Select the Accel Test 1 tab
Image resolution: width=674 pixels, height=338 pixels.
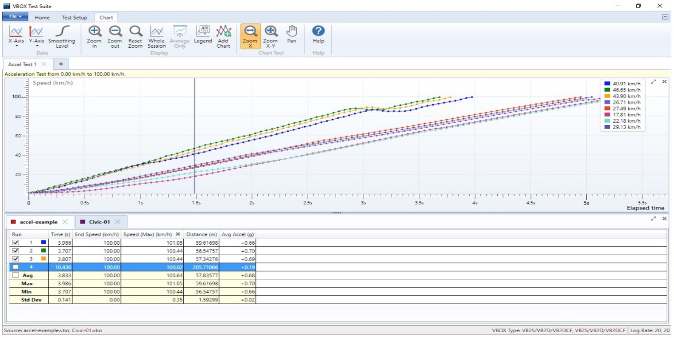(x=22, y=64)
